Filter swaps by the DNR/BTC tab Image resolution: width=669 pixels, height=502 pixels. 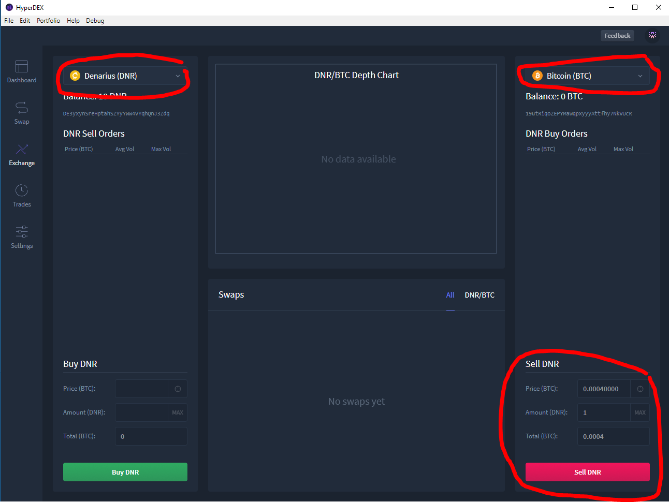coord(479,295)
